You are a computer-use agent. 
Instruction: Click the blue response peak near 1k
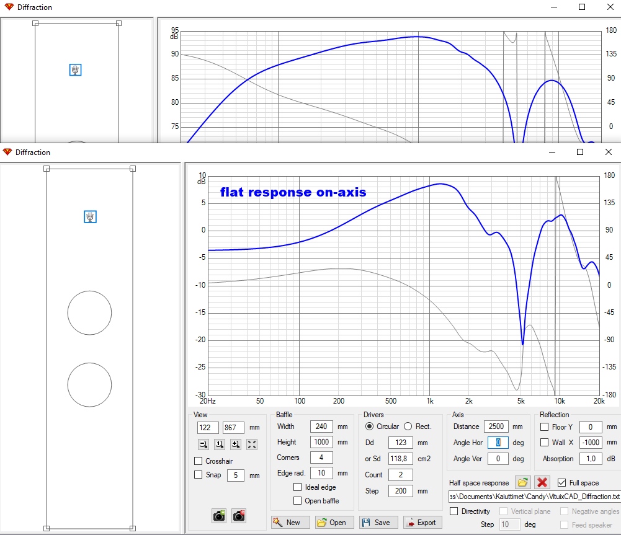tap(440, 184)
